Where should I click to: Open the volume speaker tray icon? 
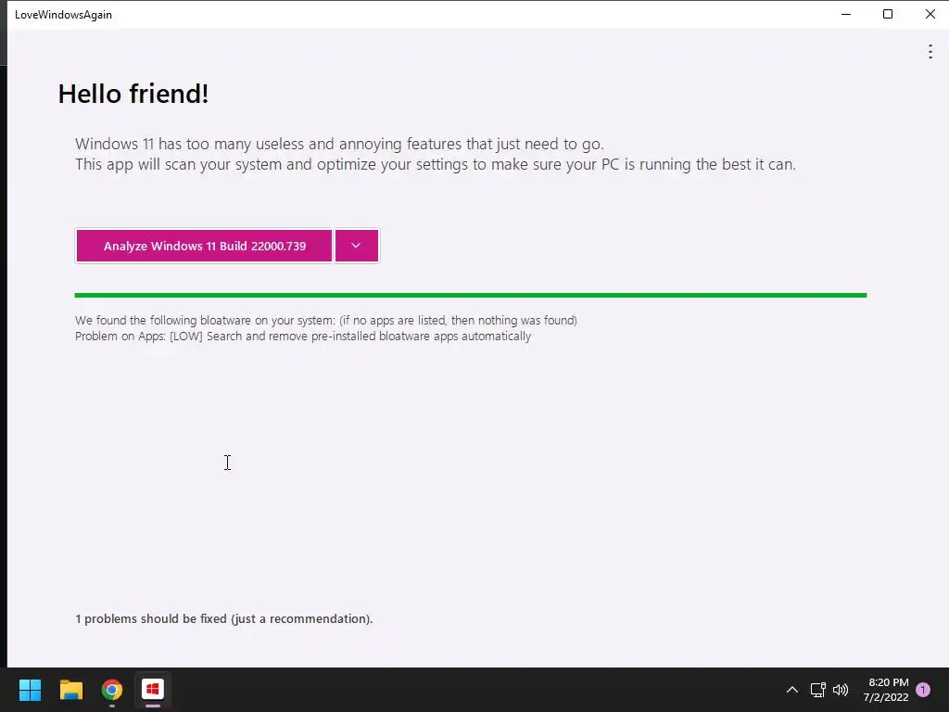point(840,690)
